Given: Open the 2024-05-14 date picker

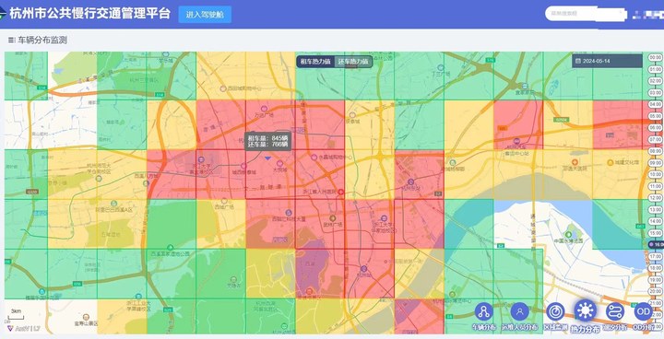Looking at the screenshot, I should (607, 61).
